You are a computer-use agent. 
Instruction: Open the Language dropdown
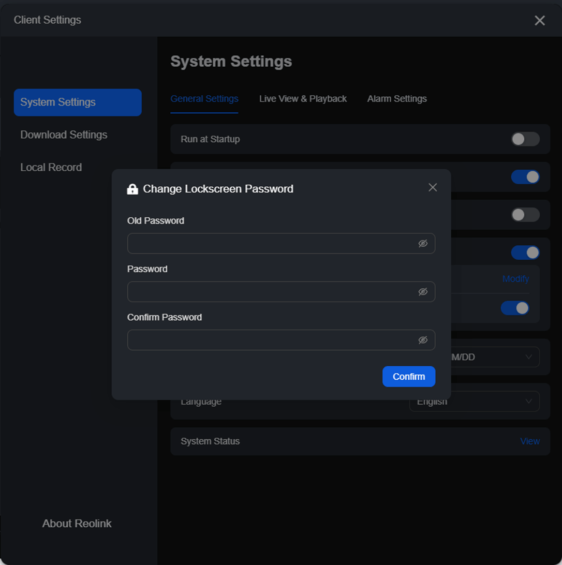pyautogui.click(x=475, y=402)
